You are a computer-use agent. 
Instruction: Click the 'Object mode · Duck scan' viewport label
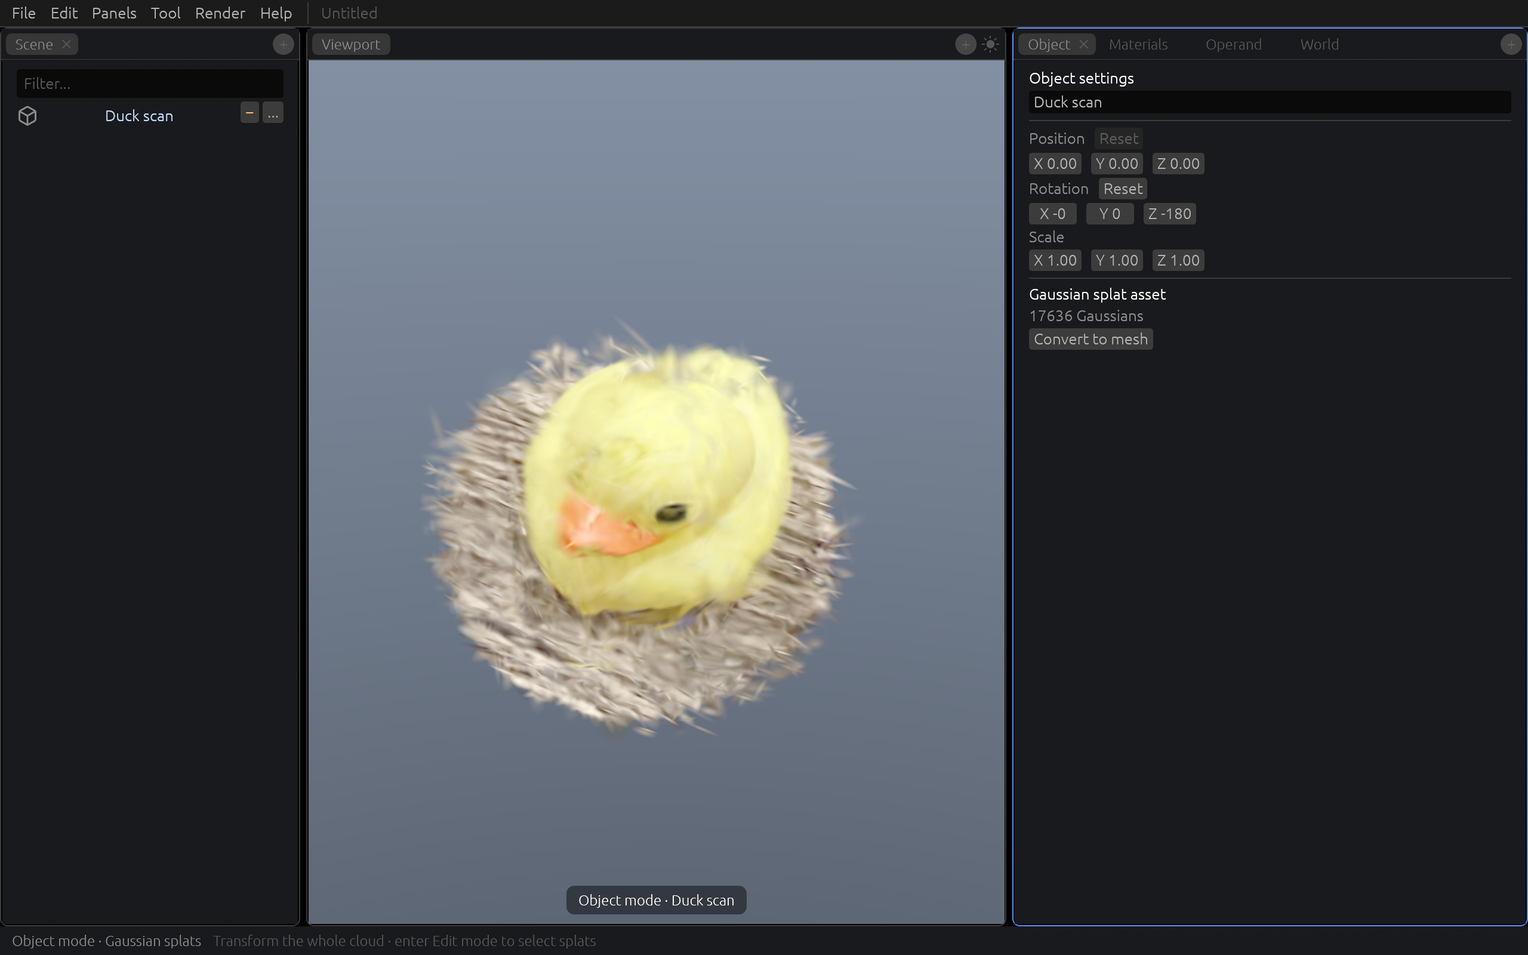[x=656, y=900]
